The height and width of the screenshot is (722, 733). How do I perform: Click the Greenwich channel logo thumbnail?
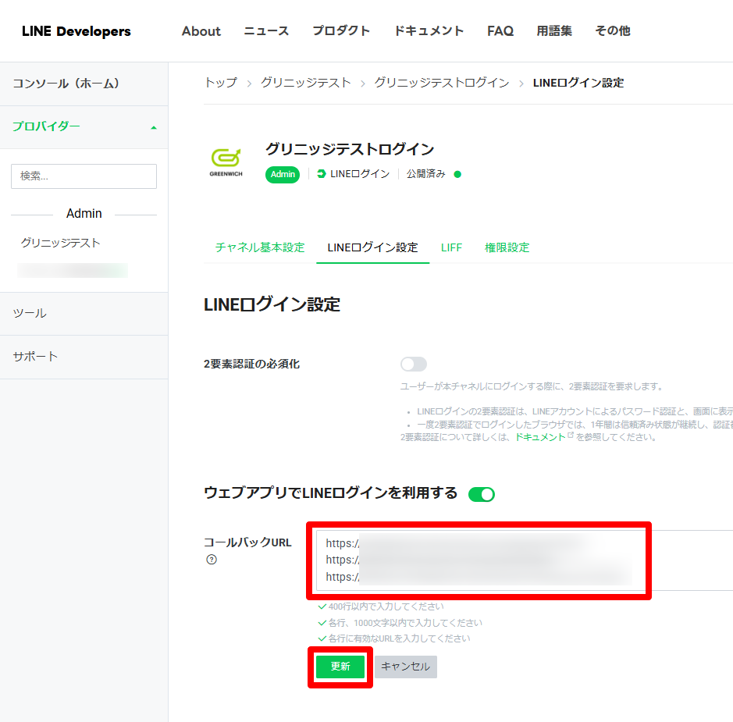pos(226,162)
